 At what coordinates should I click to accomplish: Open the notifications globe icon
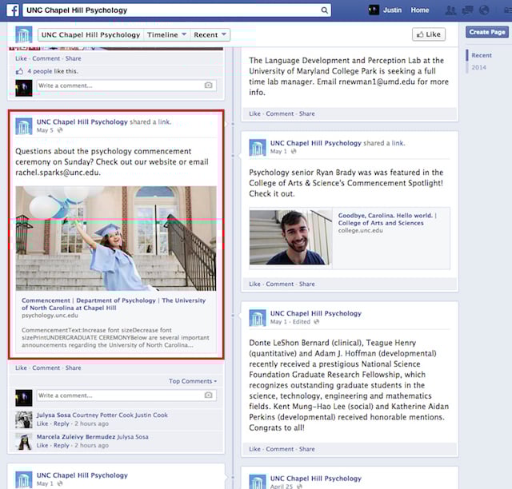[484, 10]
